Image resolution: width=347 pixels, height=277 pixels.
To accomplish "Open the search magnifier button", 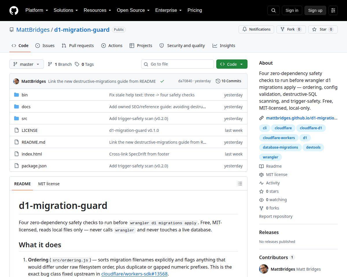I will pyautogui.click(x=274, y=10).
